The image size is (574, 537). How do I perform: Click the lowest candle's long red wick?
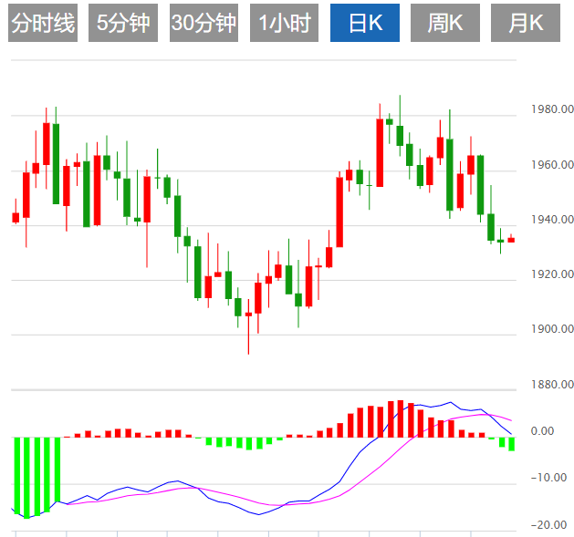coord(248,336)
